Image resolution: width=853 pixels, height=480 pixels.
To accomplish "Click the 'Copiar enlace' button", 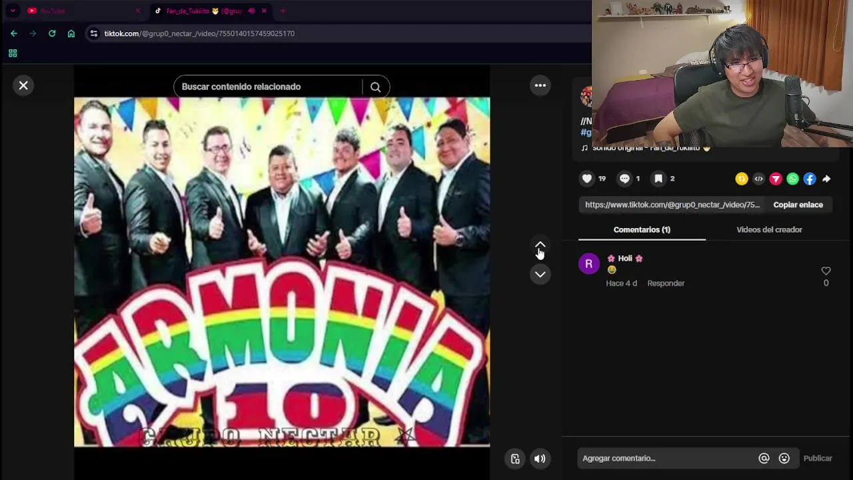I will [798, 205].
